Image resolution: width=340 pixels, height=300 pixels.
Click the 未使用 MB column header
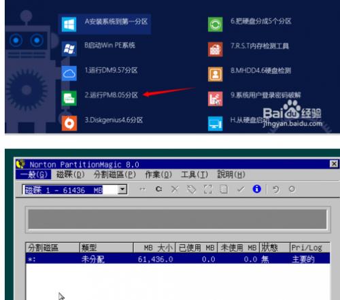click(239, 248)
